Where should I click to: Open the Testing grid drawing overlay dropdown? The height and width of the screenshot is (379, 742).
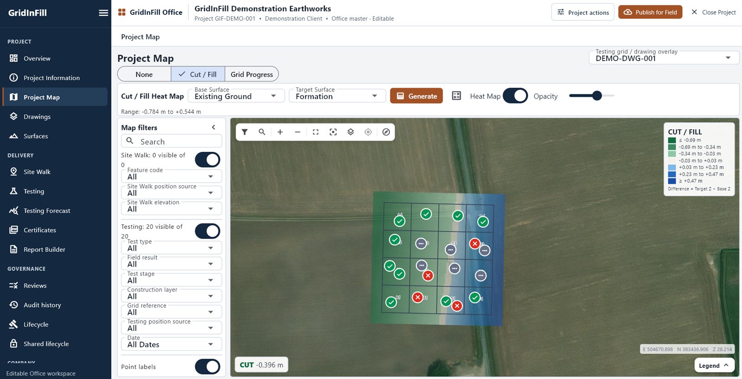click(x=664, y=57)
